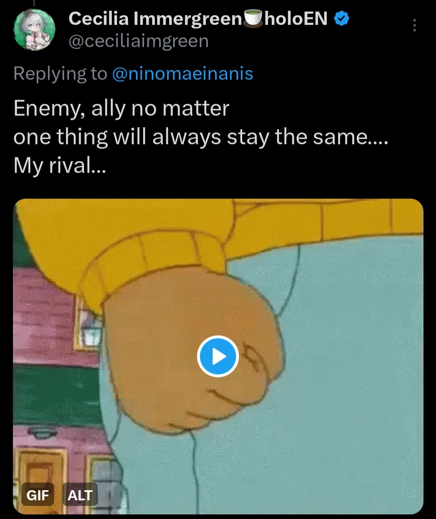
Task: Click the @ceciliaimgreen handle
Action: 138,41
